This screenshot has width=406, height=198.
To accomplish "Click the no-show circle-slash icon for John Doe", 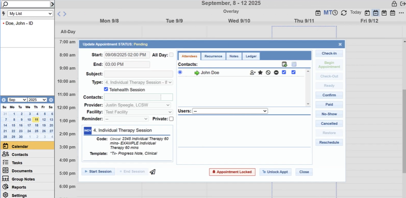I will [x=268, y=73].
